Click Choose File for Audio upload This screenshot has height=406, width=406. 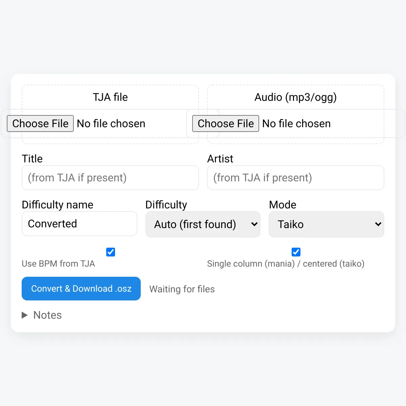226,123
